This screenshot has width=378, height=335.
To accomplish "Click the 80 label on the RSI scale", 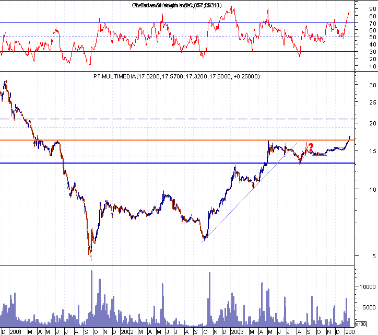I will 372,16.
